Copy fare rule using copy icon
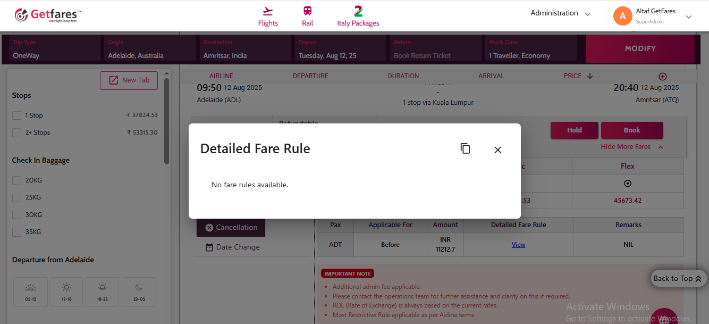Viewport: 709px width, 324px height. (465, 149)
